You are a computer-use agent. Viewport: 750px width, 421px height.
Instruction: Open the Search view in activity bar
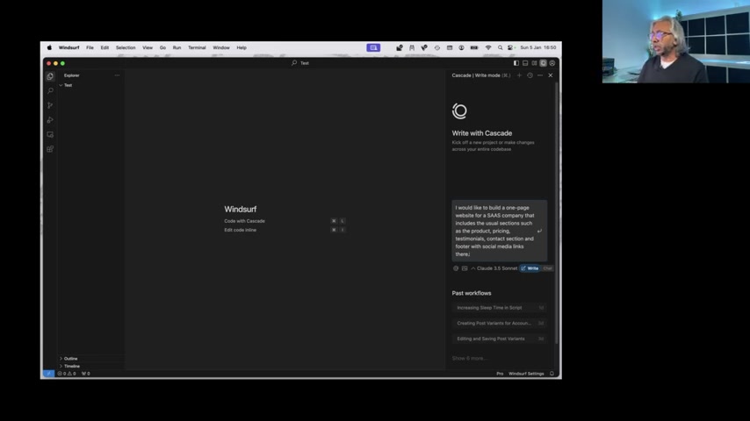pos(50,91)
